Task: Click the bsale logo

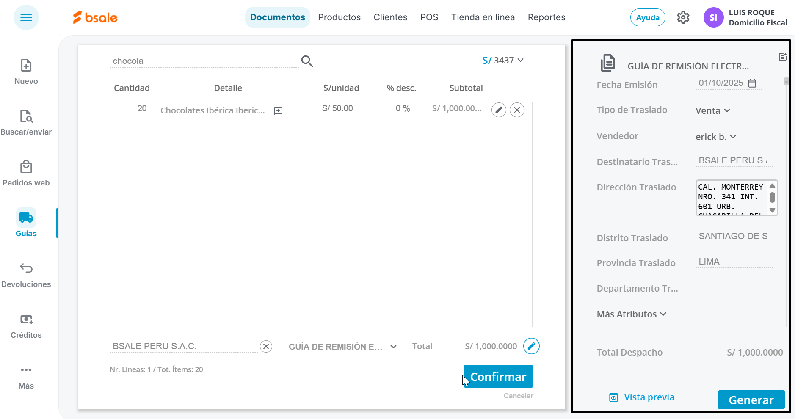Action: pyautogui.click(x=95, y=17)
